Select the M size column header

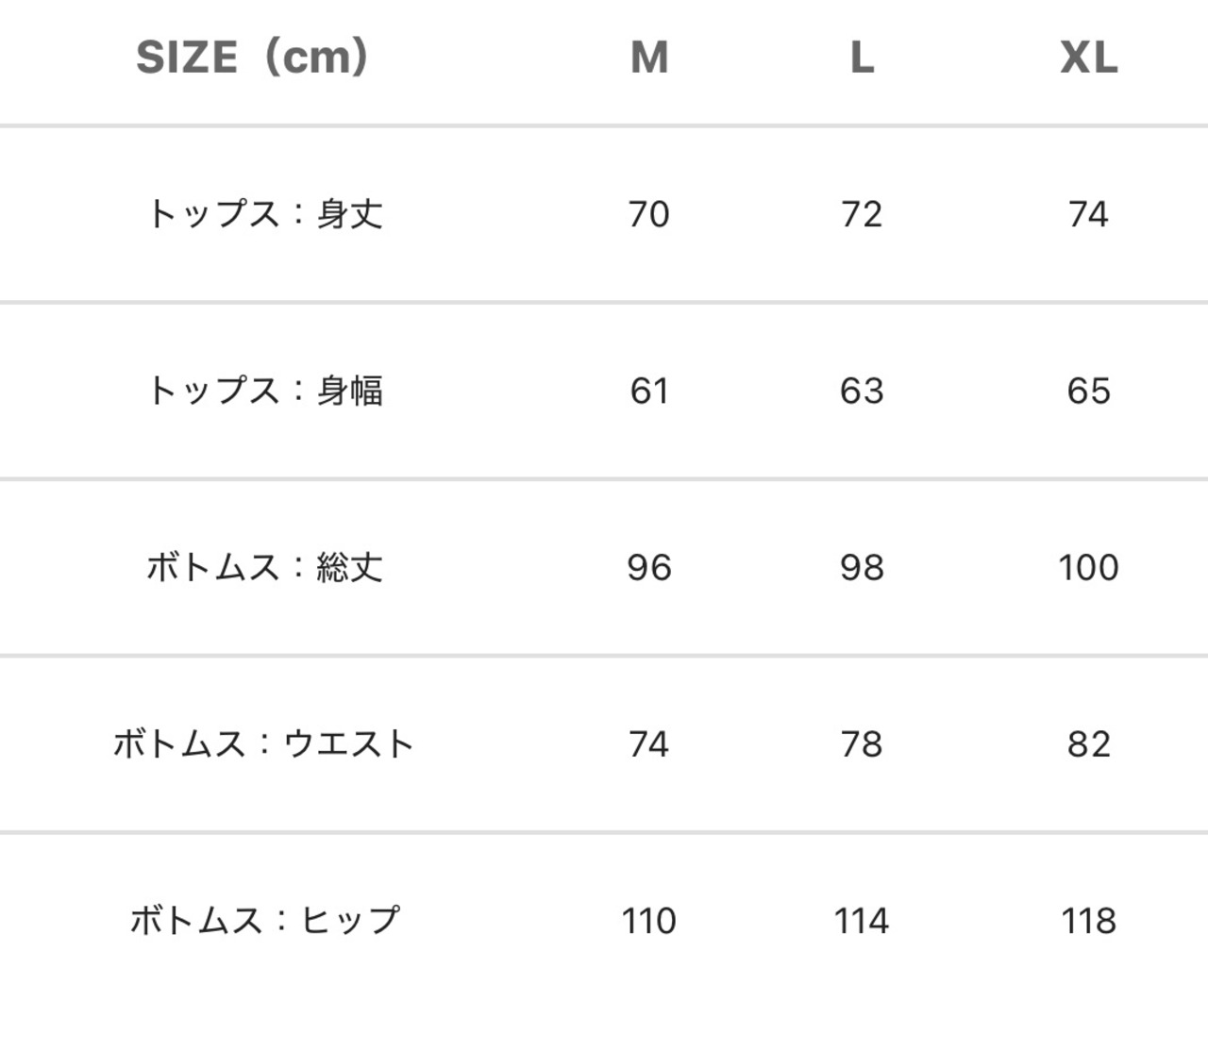[x=649, y=58]
